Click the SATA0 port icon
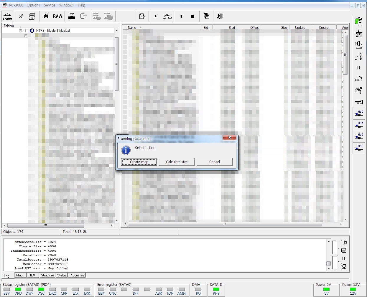Screen dimensions: 367x297 (7, 16)
